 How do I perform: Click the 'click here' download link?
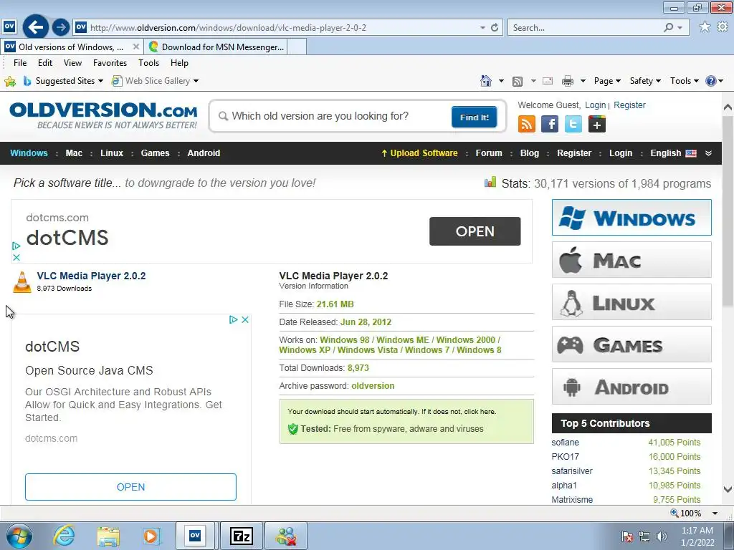[x=480, y=412]
